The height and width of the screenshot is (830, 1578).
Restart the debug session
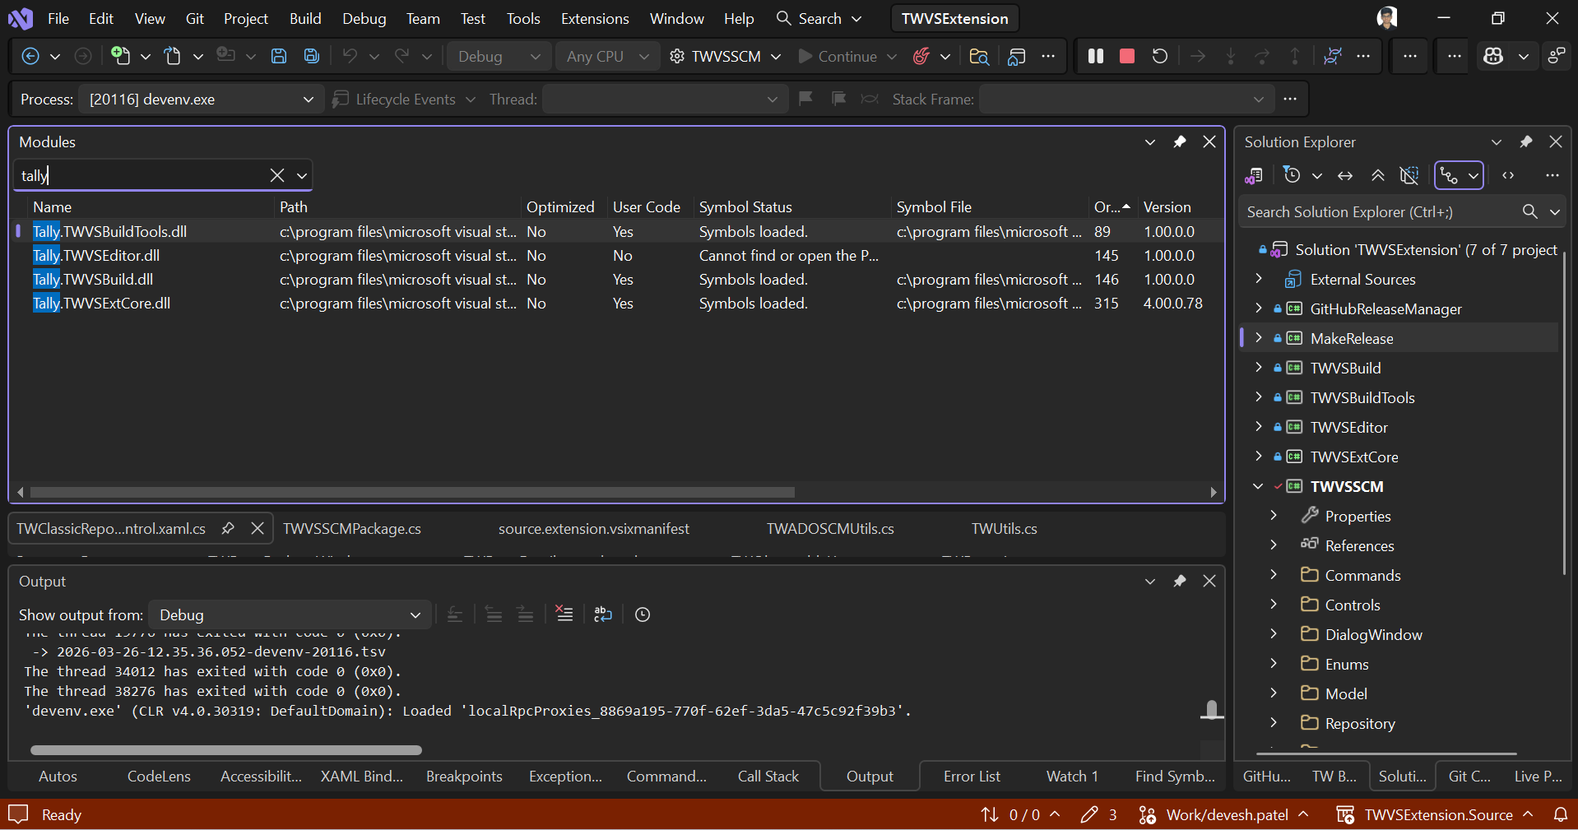pos(1160,56)
